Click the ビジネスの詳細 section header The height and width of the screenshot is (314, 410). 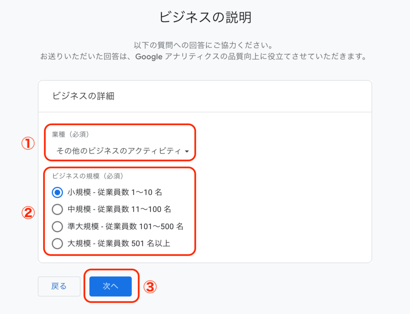coord(83,96)
